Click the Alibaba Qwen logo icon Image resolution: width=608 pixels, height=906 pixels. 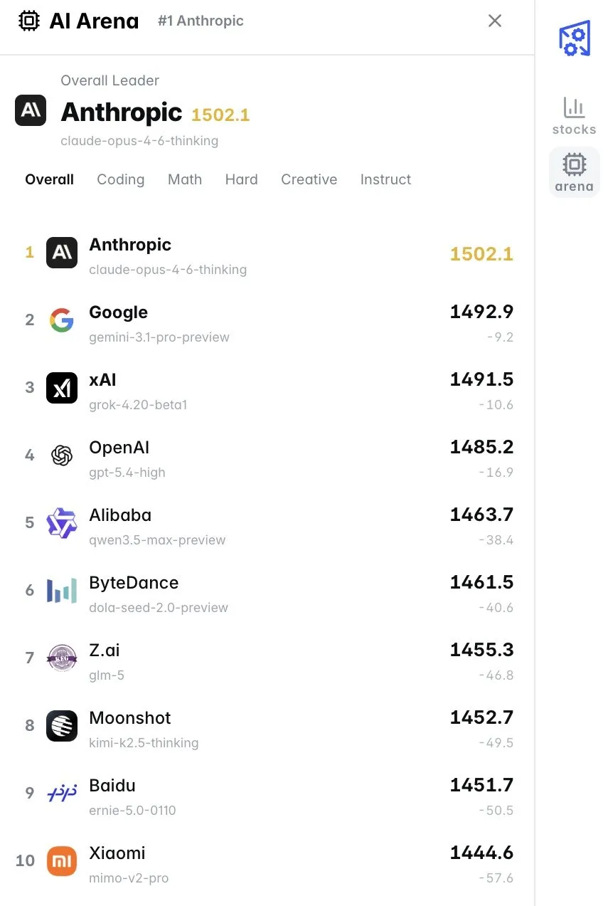pos(62,523)
